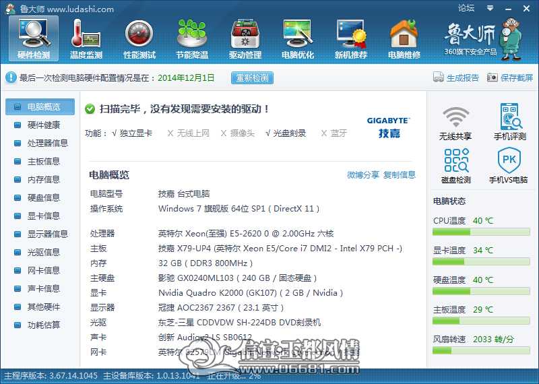Click 微博分享 share link

coord(363,174)
